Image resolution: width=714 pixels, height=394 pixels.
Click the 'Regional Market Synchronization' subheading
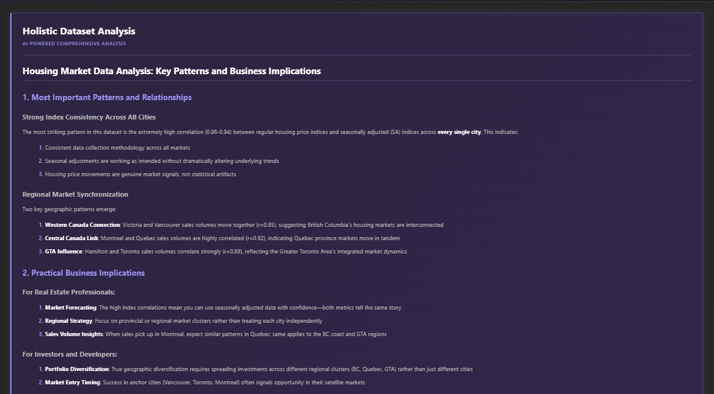tap(75, 194)
